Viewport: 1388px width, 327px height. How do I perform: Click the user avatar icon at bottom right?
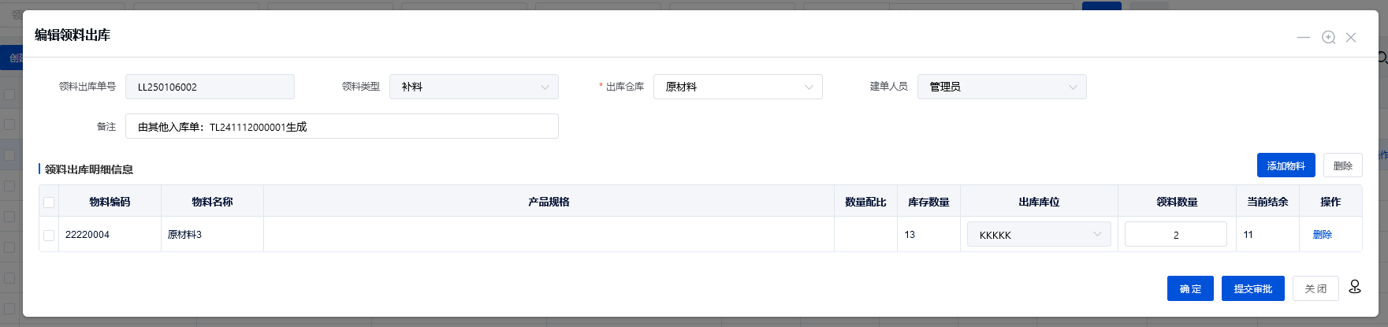pyautogui.click(x=1355, y=287)
